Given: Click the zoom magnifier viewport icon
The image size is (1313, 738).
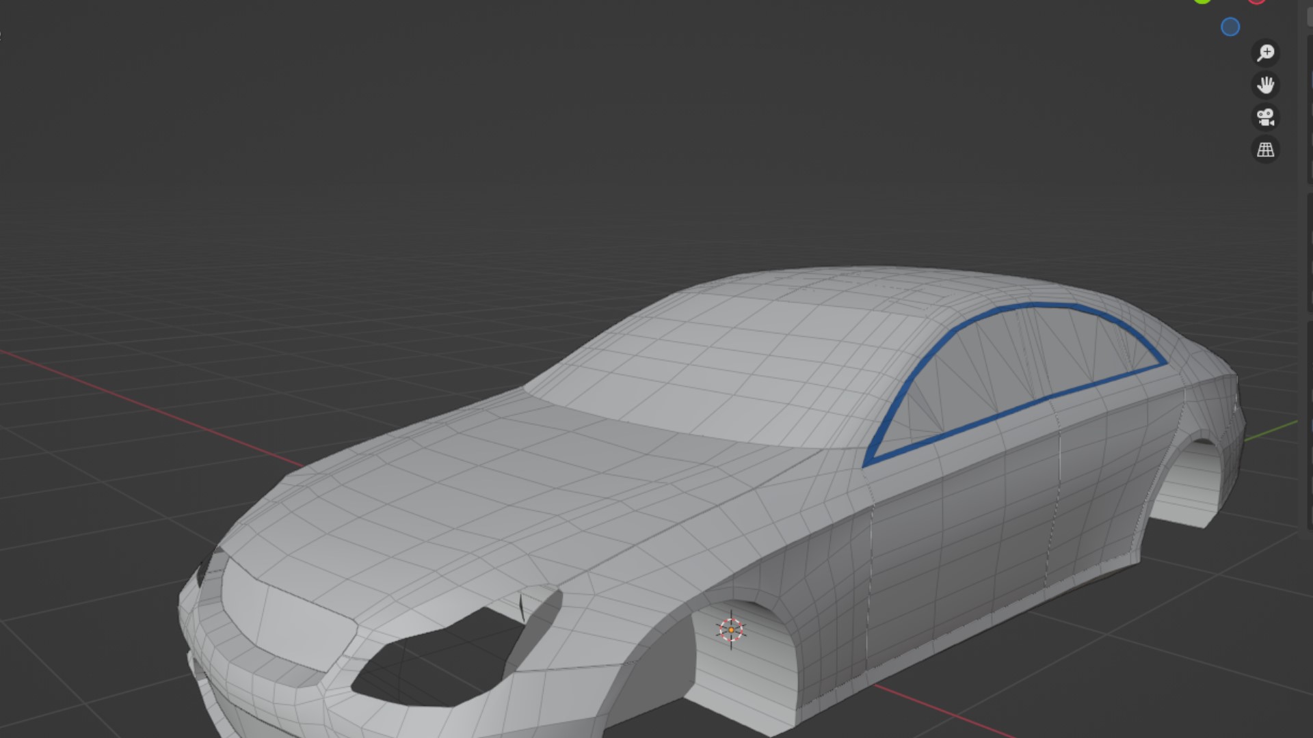Looking at the screenshot, I should pyautogui.click(x=1265, y=53).
